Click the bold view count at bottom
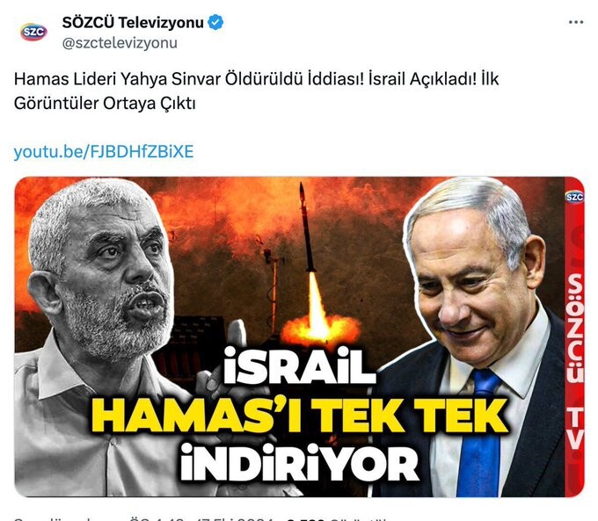The height and width of the screenshot is (521, 598). (x=305, y=518)
